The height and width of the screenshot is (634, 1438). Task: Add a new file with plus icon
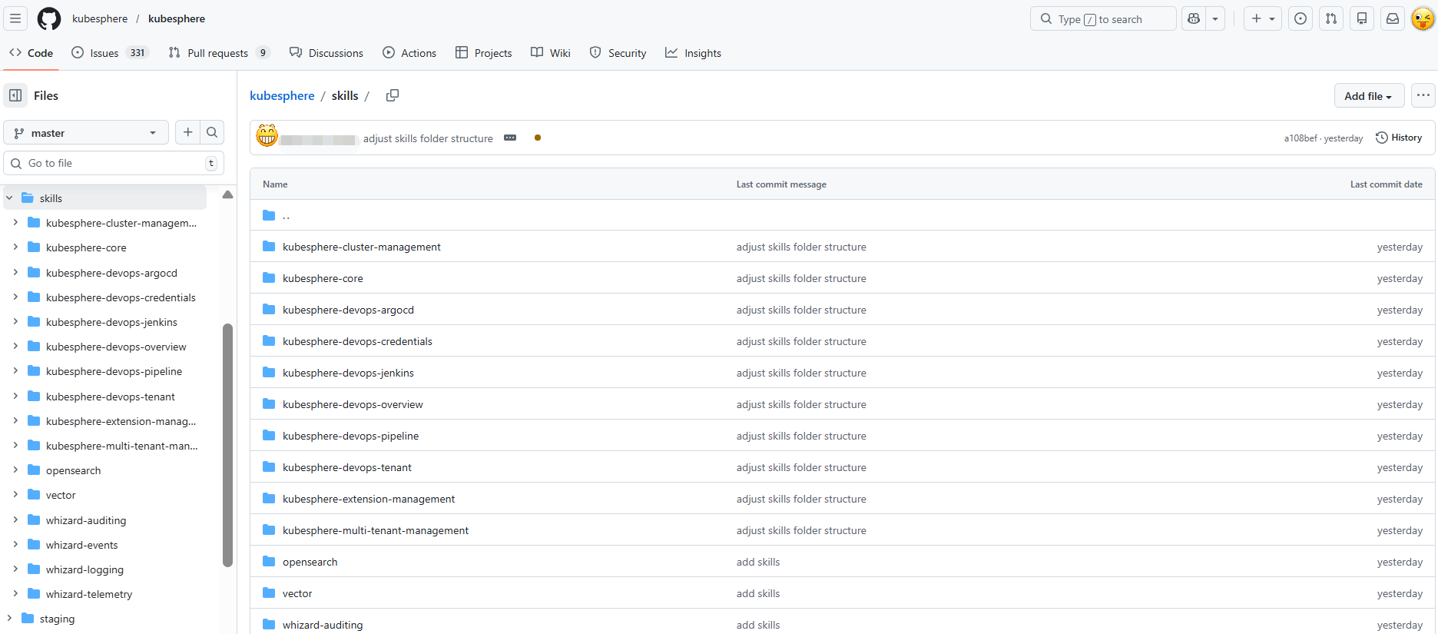click(x=187, y=133)
